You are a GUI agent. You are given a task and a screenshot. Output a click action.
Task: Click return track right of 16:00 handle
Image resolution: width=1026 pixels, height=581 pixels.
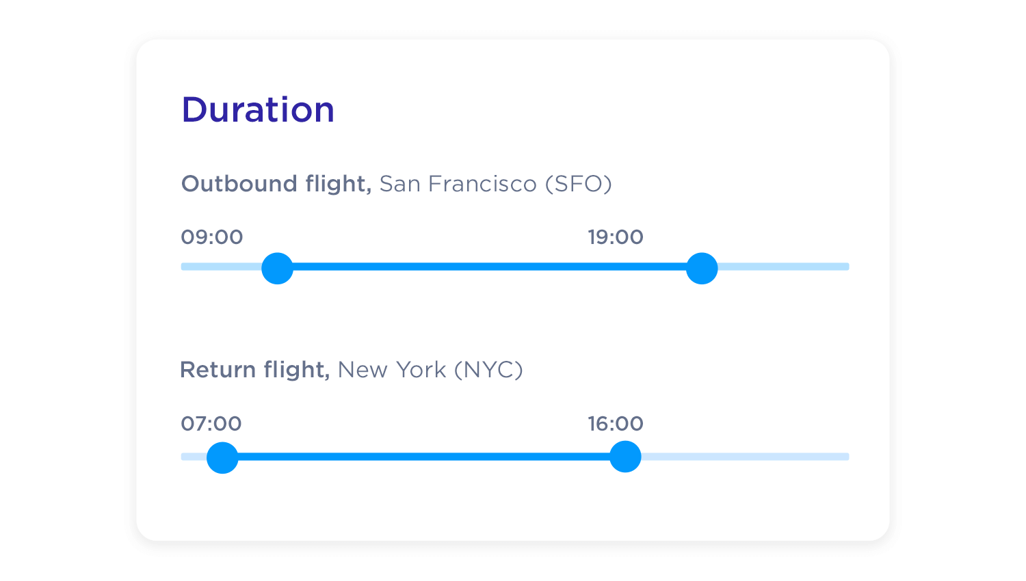pos(746,457)
